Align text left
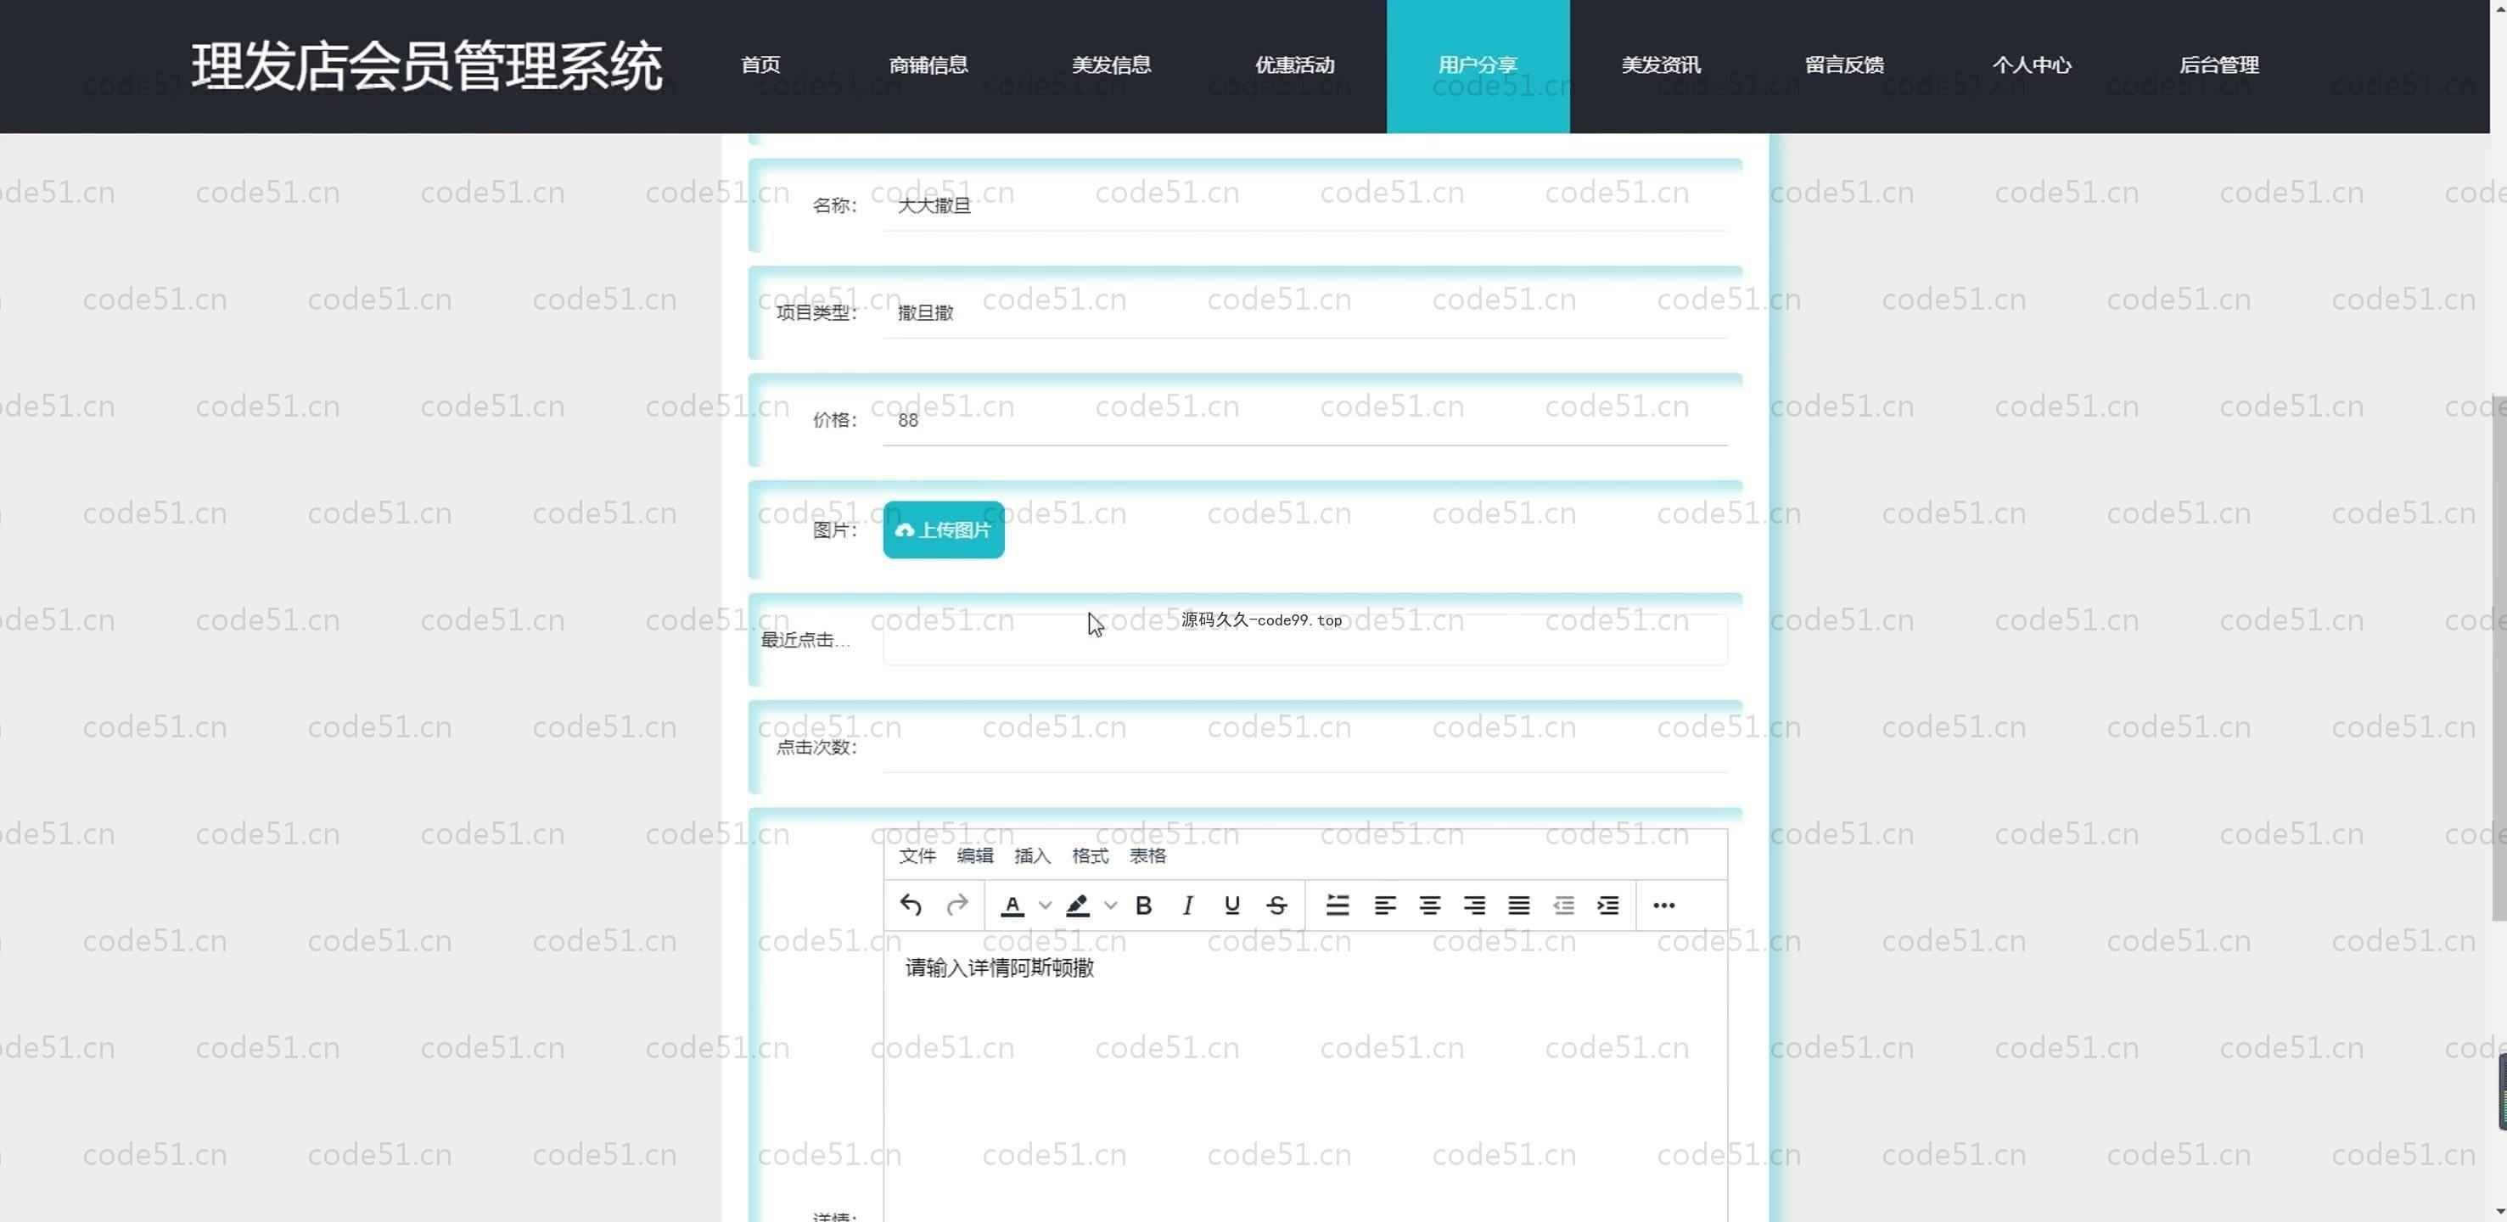This screenshot has height=1222, width=2507. [1385, 905]
